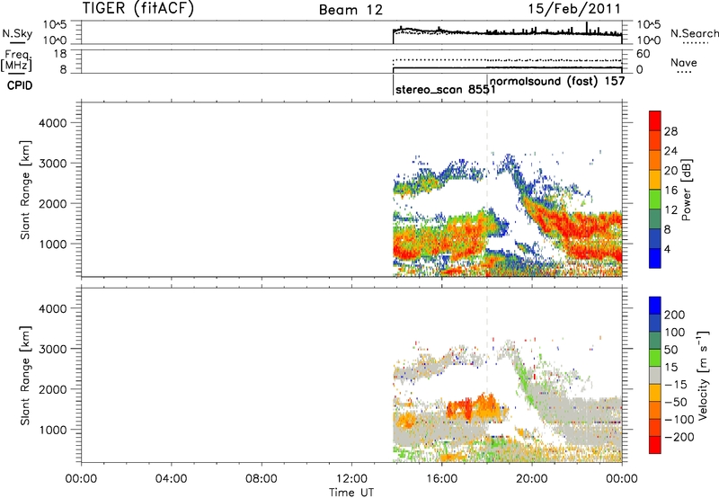
Task: Click the 'Nave' legend label
Action: pyautogui.click(x=684, y=62)
